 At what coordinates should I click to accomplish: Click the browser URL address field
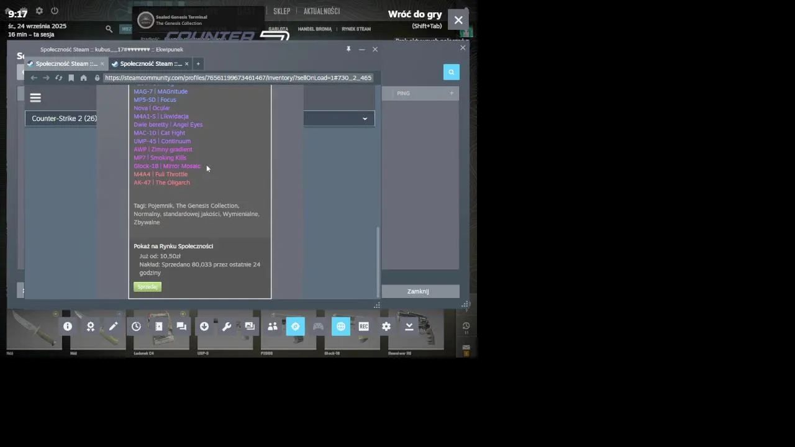pyautogui.click(x=238, y=78)
